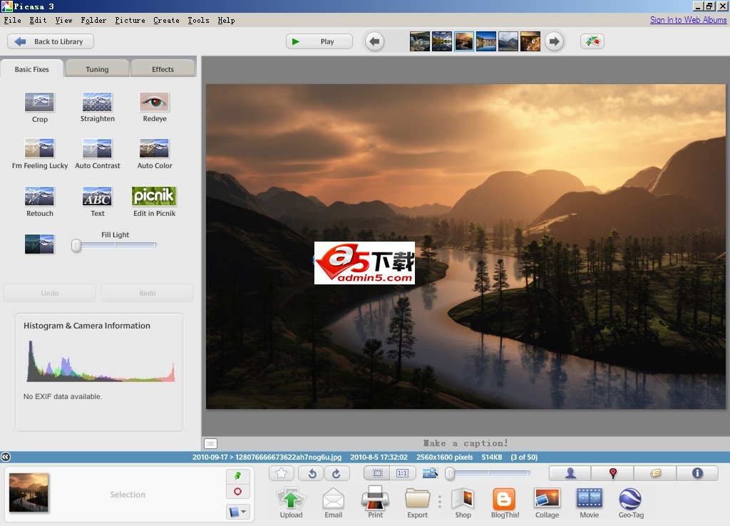Viewport: 730px width, 526px height.
Task: Go Back to Library
Action: 51,41
